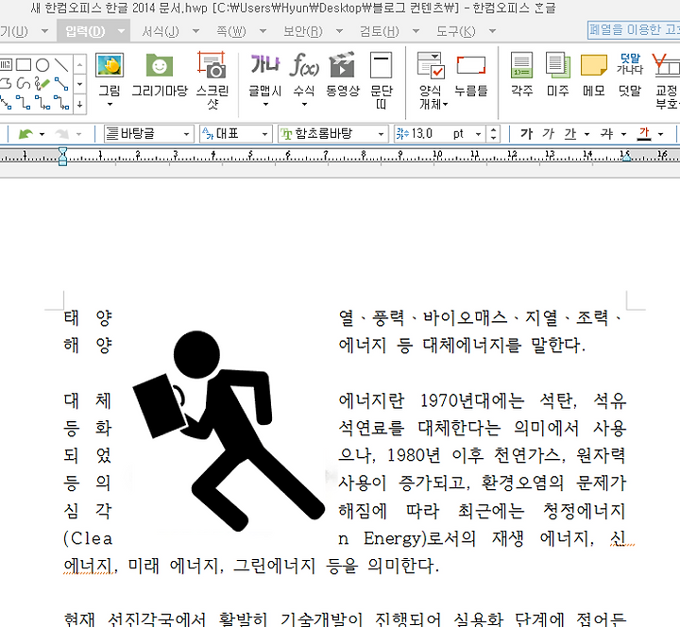Select the running man image in document
This screenshot has width=680, height=627.
[228, 431]
